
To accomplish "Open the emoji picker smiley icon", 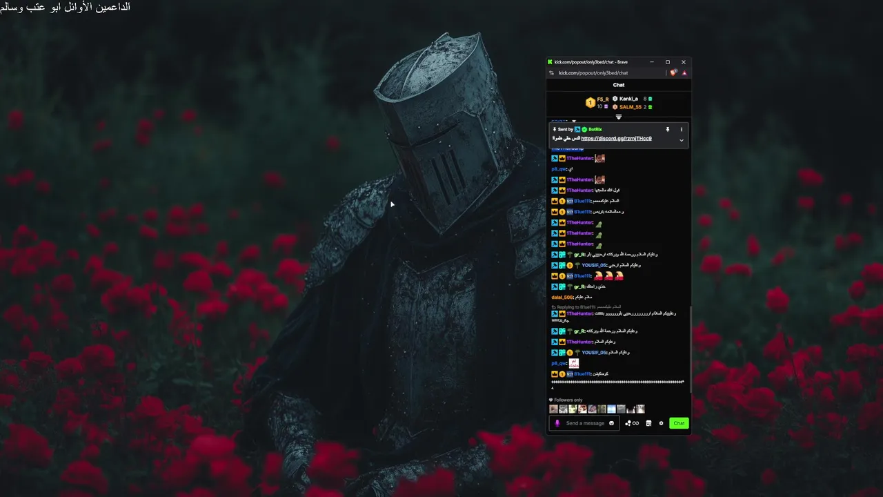I will 611,423.
